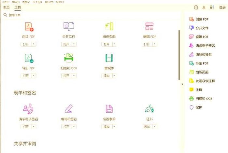Select 填写和签名 shortcut in the right sidebar
This screenshot has height=153, width=228.
click(x=200, y=54)
